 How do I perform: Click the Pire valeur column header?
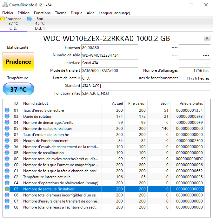pos(136,103)
